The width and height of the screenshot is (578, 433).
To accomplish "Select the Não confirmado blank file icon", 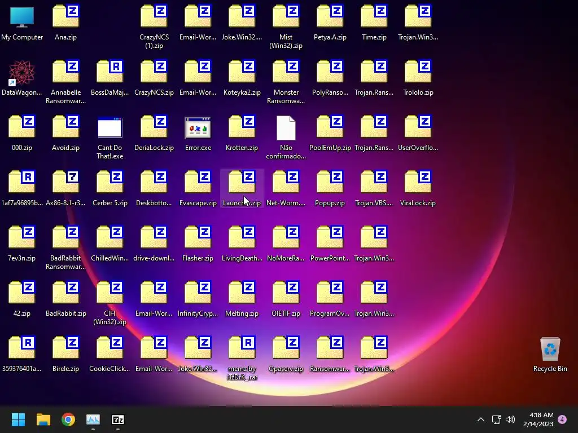I will (286, 128).
